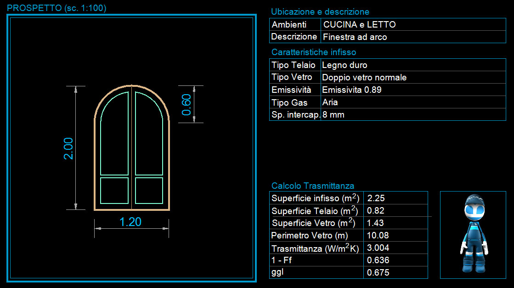Select the Legno duro frame type value
Image resolution: width=514 pixels, height=288 pixels.
coord(345,65)
